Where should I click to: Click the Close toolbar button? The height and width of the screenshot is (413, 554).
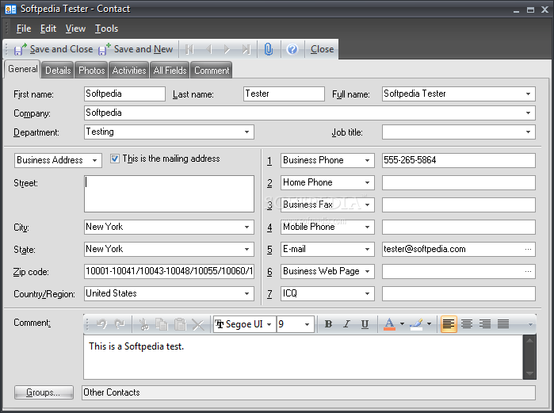[x=322, y=49]
